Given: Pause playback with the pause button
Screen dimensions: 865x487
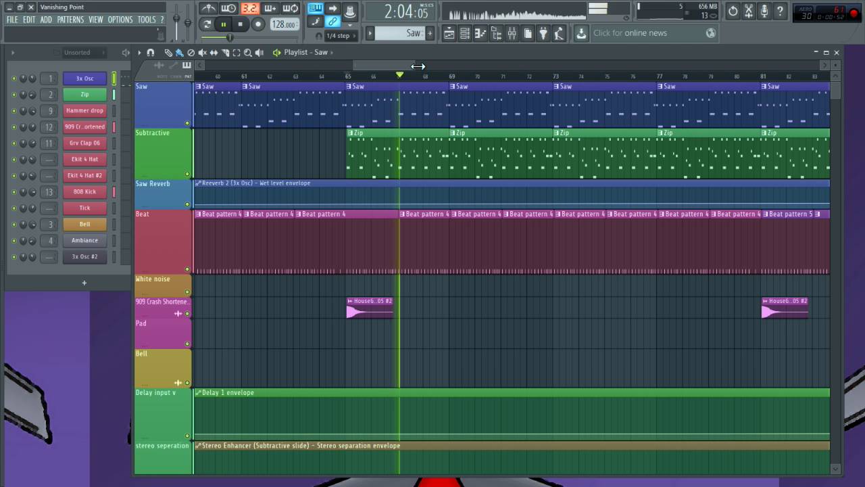Looking at the screenshot, I should 223,24.
